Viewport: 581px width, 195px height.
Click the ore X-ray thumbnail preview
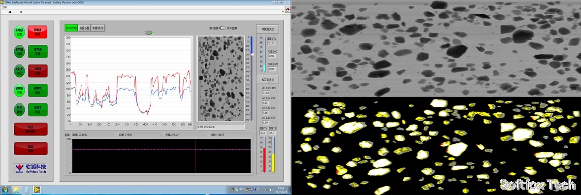[x=221, y=79]
